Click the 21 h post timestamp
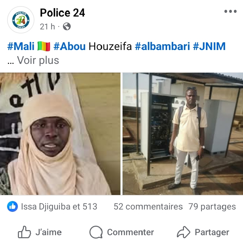This screenshot has width=243, height=247. (x=47, y=26)
